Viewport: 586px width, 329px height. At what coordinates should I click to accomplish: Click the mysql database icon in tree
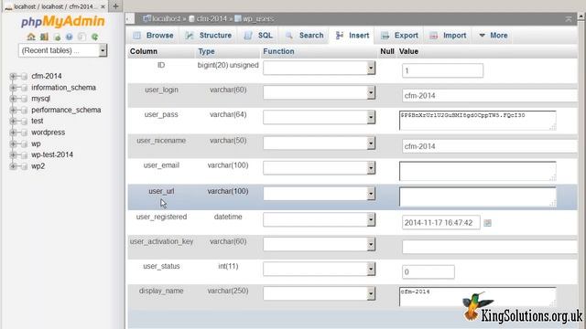pyautogui.click(x=25, y=99)
